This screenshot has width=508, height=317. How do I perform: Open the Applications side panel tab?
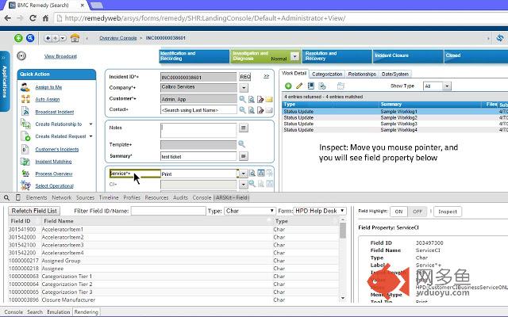click(5, 81)
